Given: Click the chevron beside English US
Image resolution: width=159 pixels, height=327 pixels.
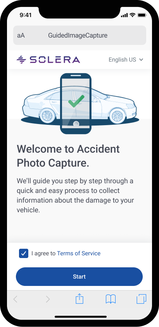Looking at the screenshot, I should tap(141, 60).
